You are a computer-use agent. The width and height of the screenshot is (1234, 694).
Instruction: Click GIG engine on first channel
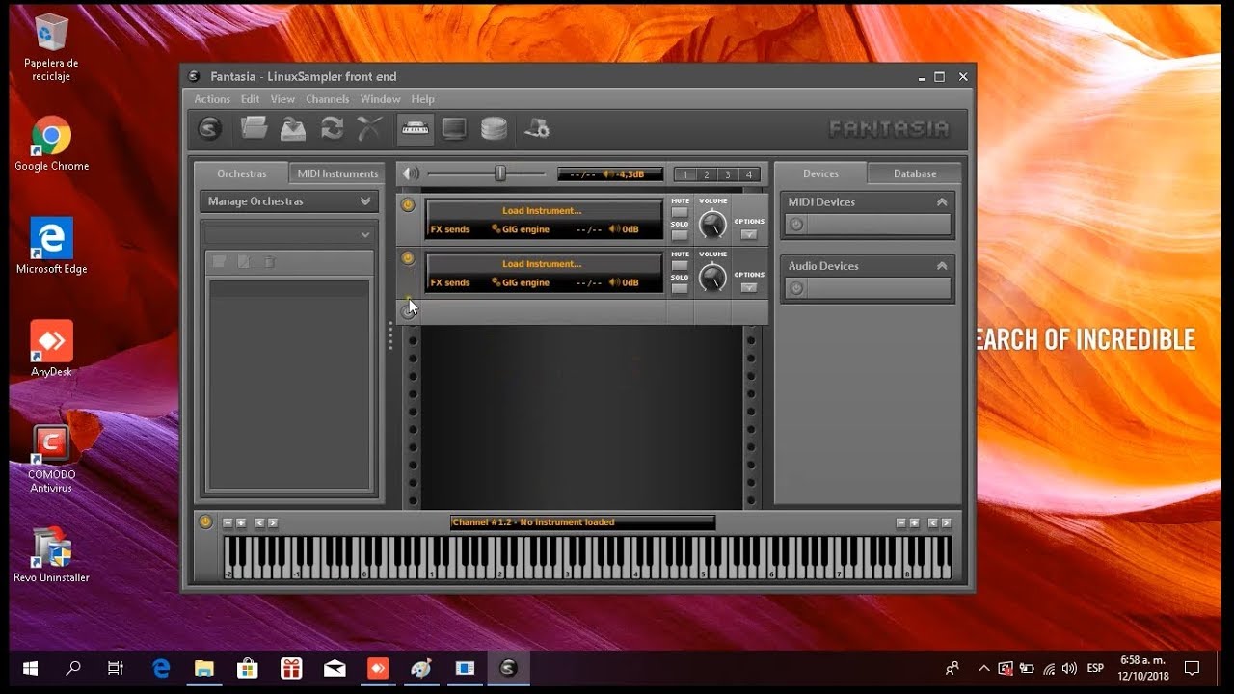(521, 229)
